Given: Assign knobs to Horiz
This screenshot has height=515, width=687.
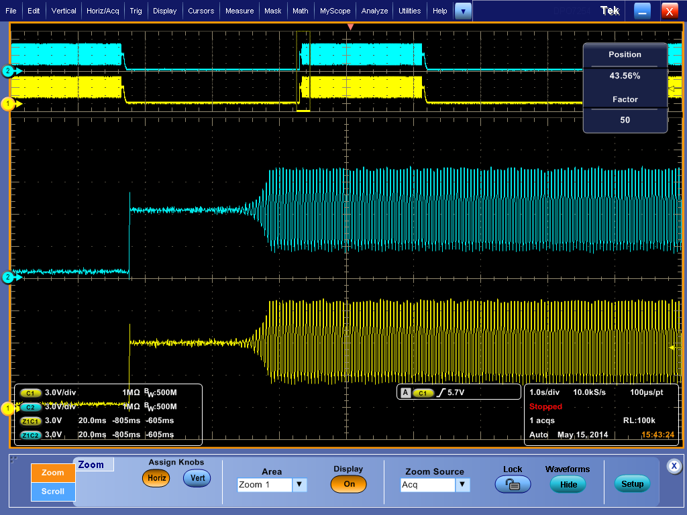Looking at the screenshot, I should pos(156,478).
